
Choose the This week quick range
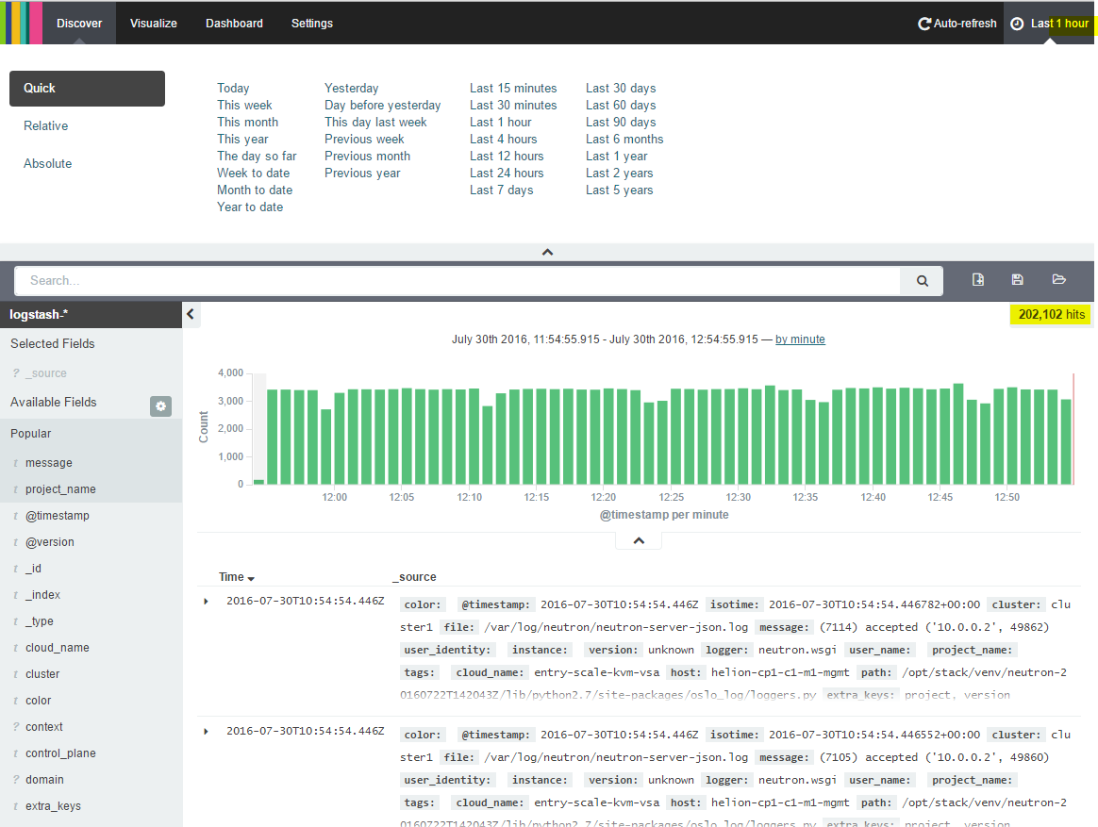(x=244, y=105)
